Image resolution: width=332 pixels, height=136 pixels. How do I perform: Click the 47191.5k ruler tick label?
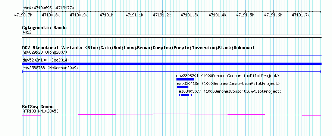point(245,15)
